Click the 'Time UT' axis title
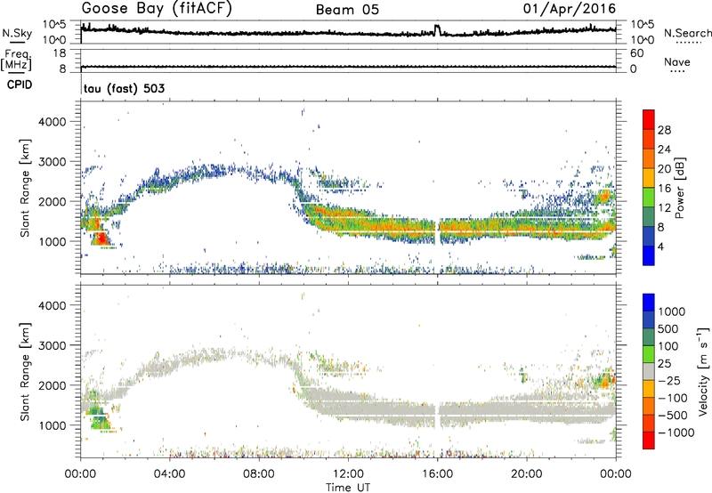Image resolution: width=712 pixels, height=493 pixels. 348,487
